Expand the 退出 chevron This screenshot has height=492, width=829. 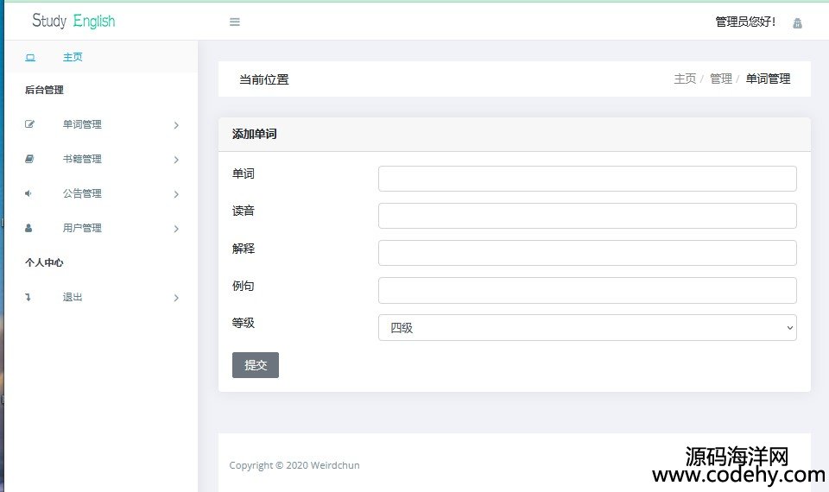pos(176,298)
